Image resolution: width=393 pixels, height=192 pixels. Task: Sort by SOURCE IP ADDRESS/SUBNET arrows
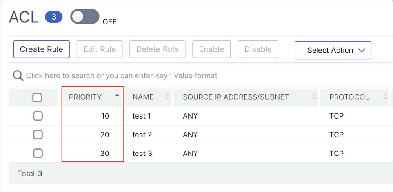point(314,97)
